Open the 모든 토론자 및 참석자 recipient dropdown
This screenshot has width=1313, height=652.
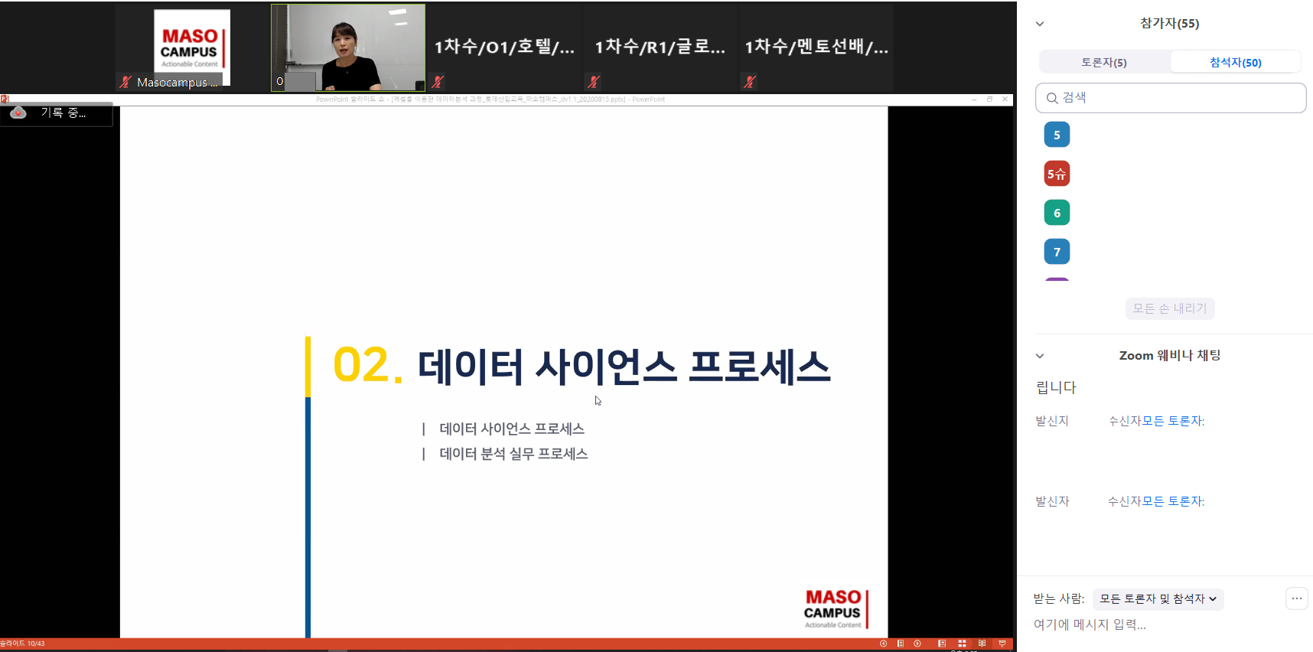pyautogui.click(x=1158, y=598)
